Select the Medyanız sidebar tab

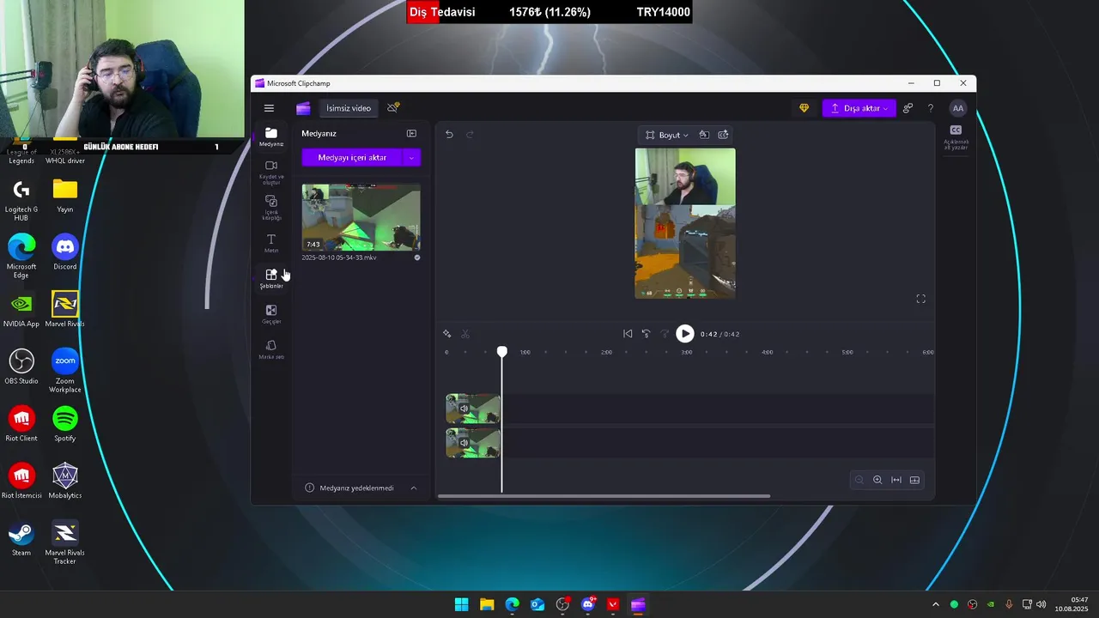click(x=271, y=136)
